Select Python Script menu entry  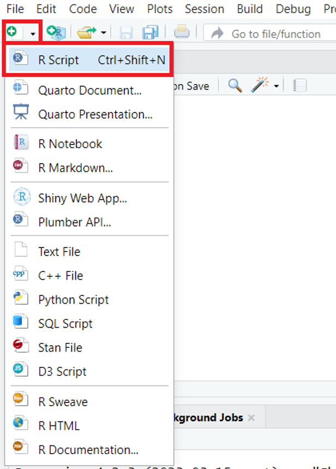pyautogui.click(x=89, y=299)
